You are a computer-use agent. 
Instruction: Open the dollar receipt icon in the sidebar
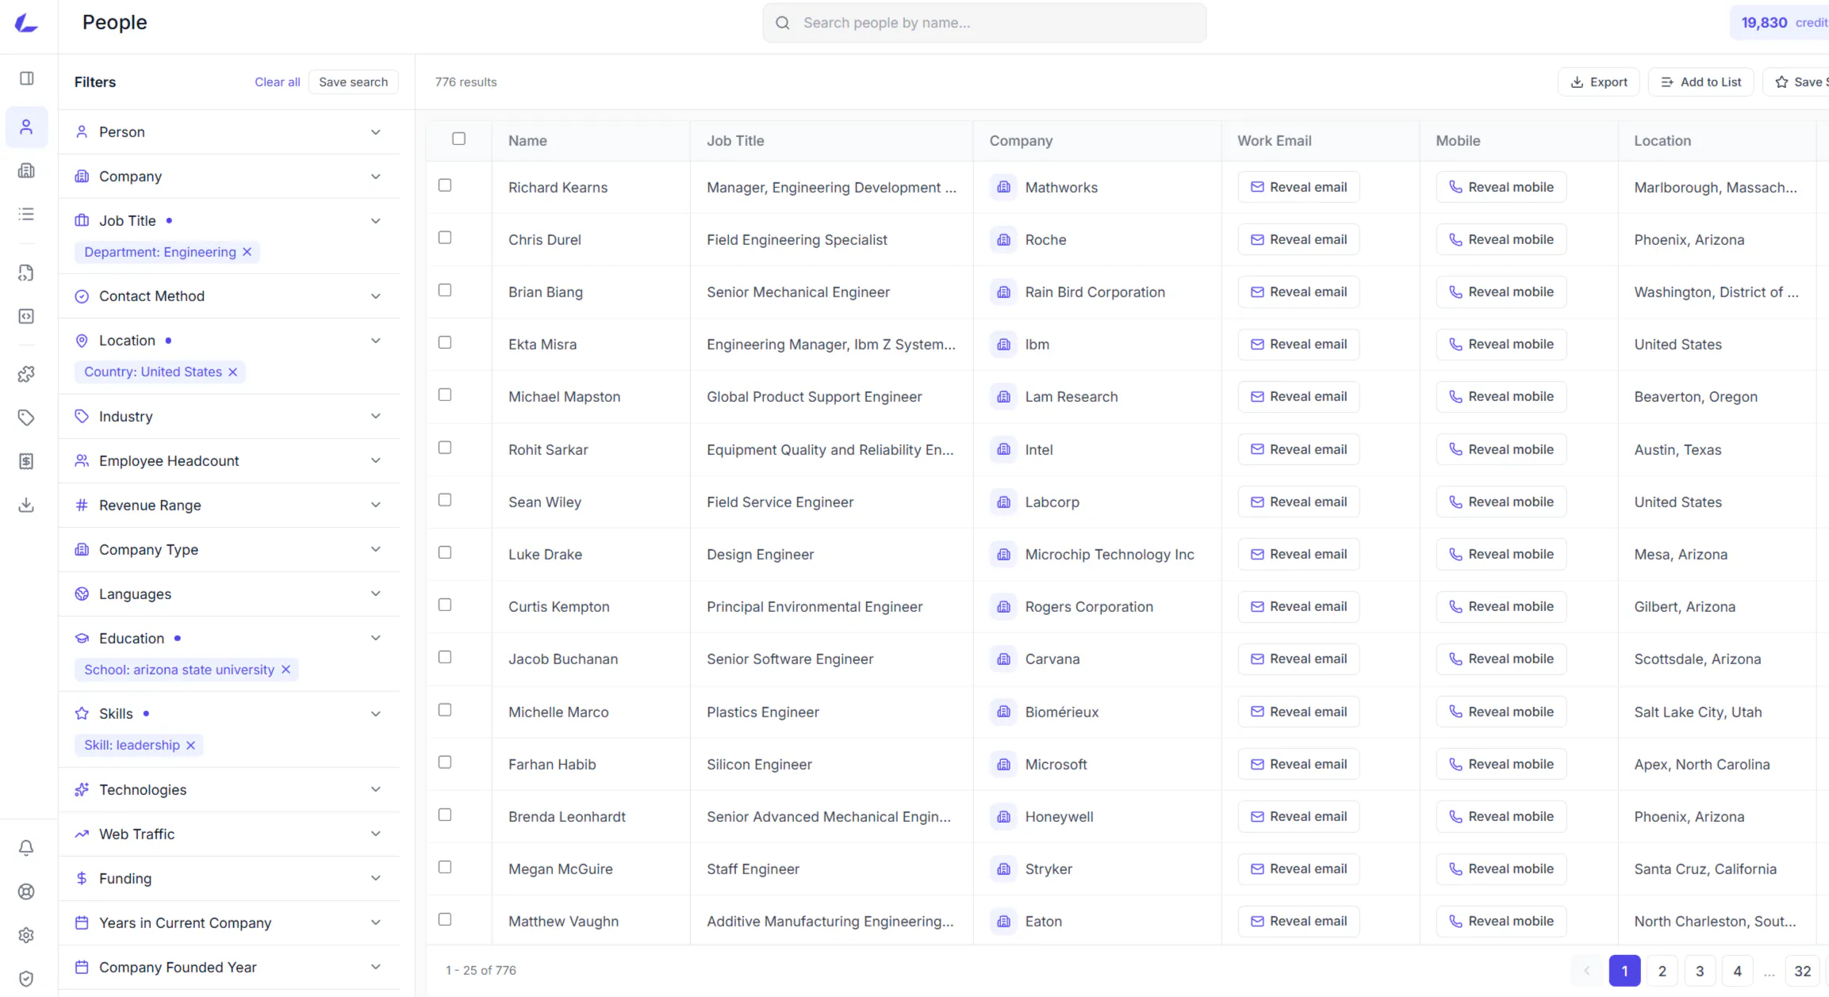click(26, 461)
